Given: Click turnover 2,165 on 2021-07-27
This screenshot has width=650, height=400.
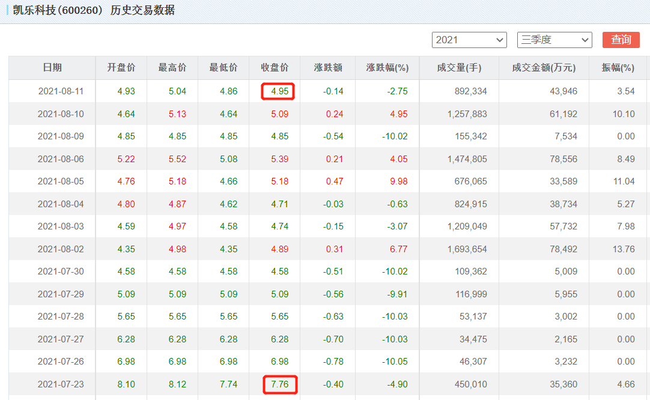Looking at the screenshot, I should pos(566,339).
